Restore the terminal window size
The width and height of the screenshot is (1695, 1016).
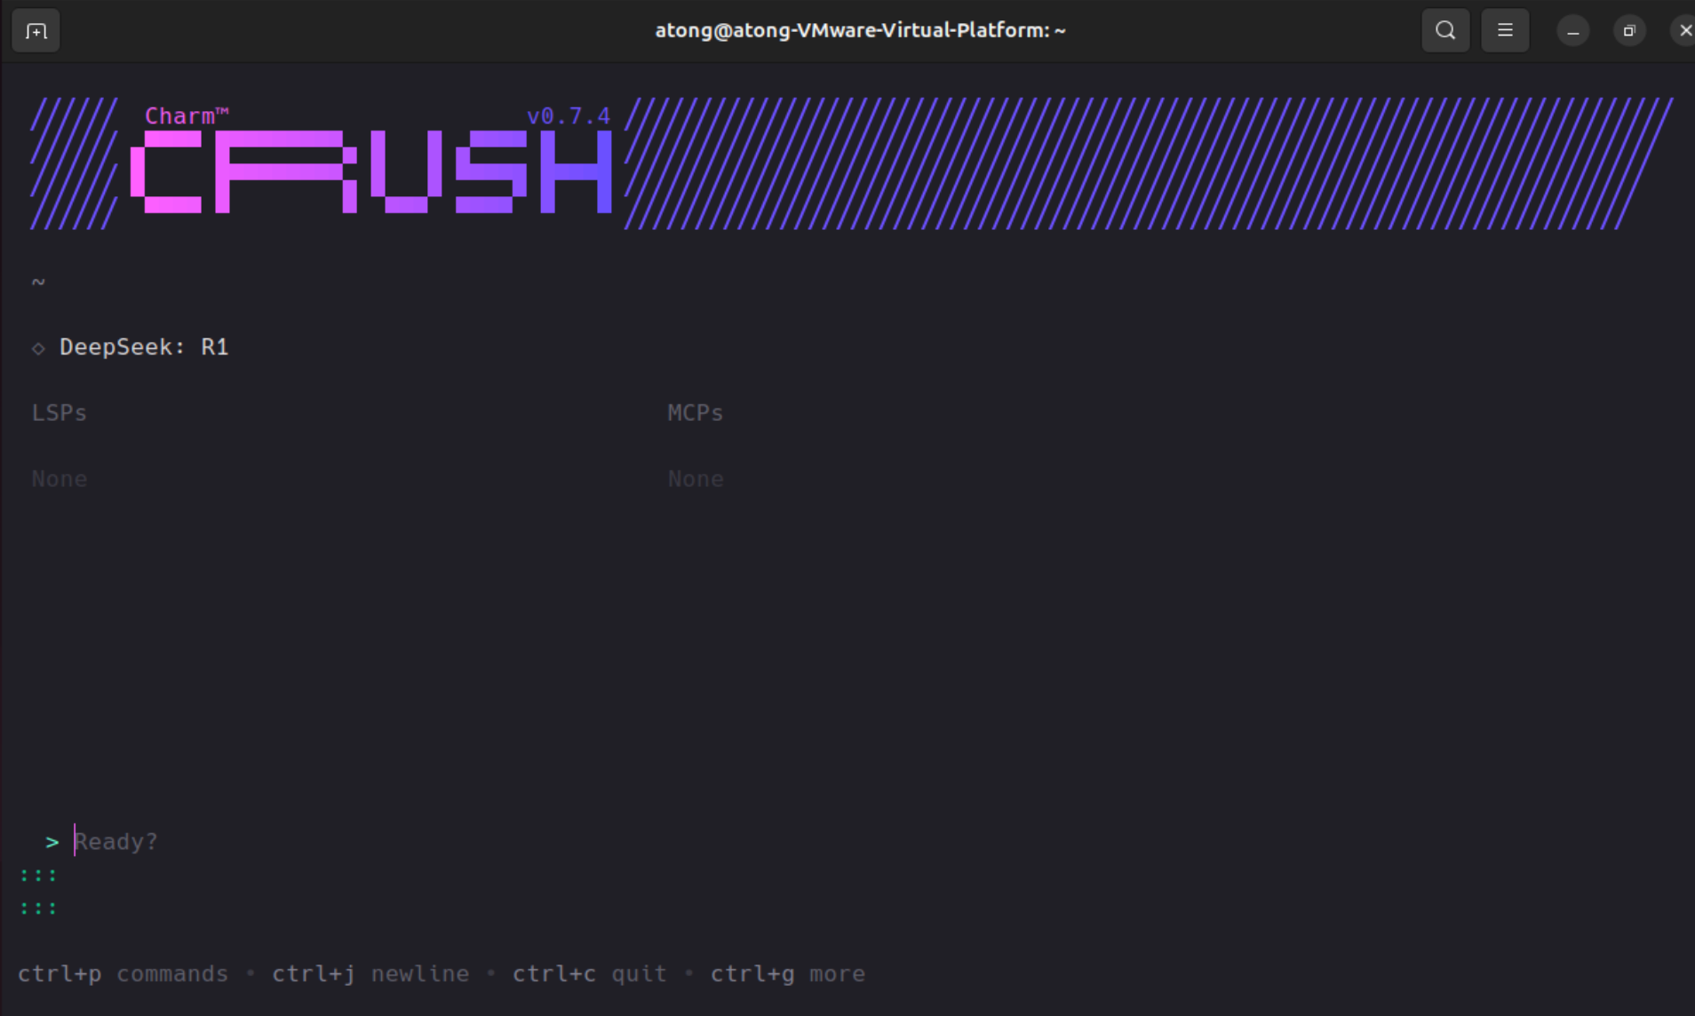[1629, 31]
